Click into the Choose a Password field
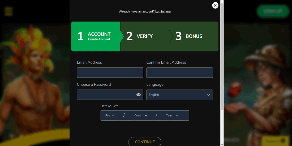Screen dimensions: 292x146 pos(106,95)
